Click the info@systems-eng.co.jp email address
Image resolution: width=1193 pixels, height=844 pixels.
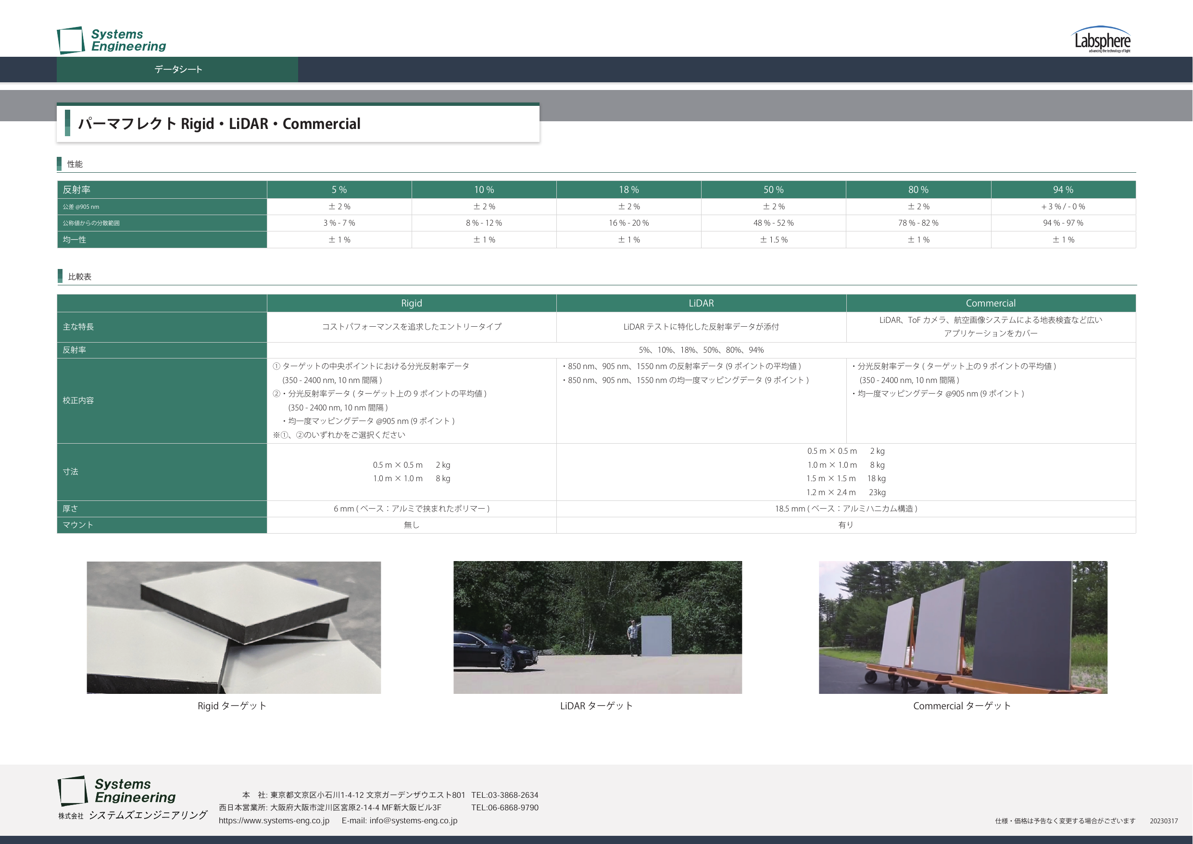point(413,820)
